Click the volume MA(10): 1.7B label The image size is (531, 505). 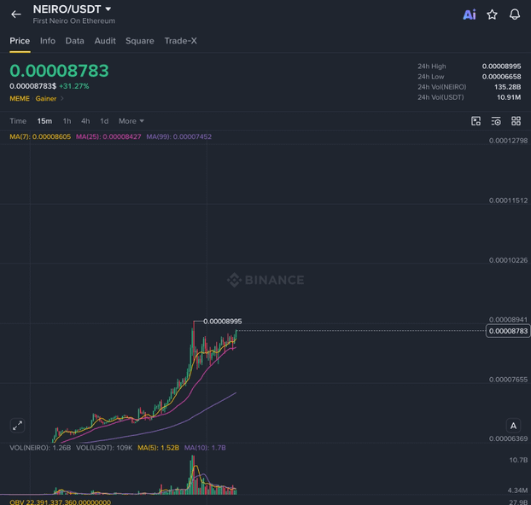point(205,448)
